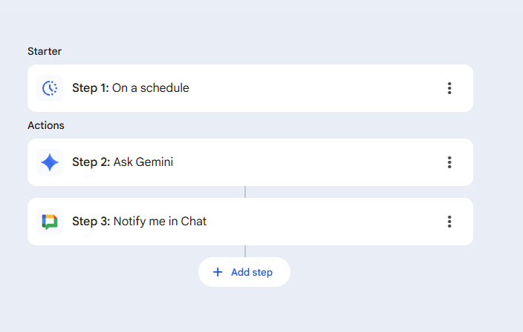Expand the Step 2 card
Image resolution: width=523 pixels, height=332 pixels.
[297, 162]
